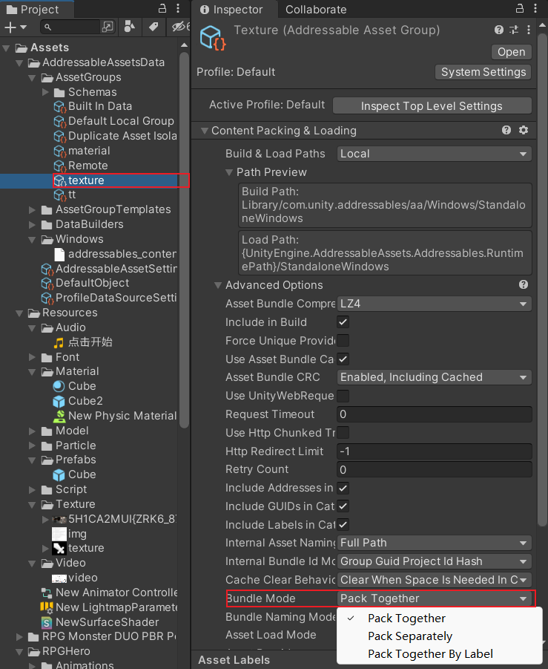The image size is (548, 669).
Task: Switch to the Collaborate tab
Action: (x=316, y=10)
